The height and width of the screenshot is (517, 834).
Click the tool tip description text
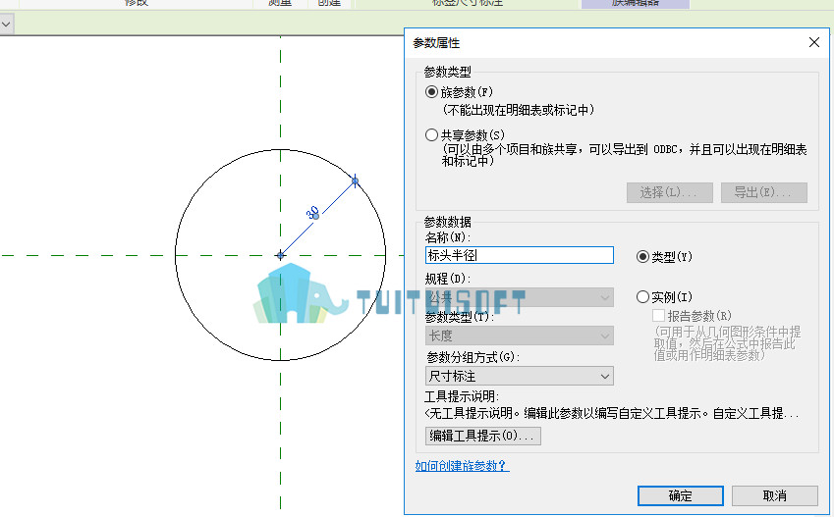(x=612, y=413)
